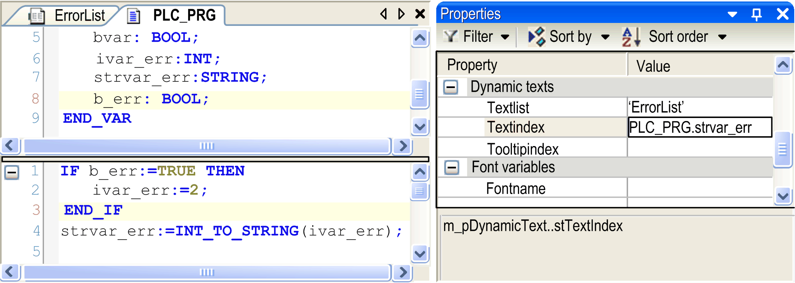Click the Filter funnel icon

coord(451,36)
